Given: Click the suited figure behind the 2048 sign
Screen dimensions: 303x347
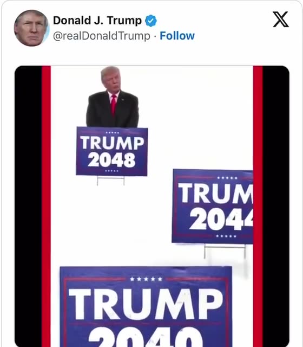Looking at the screenshot, I should point(113,97).
